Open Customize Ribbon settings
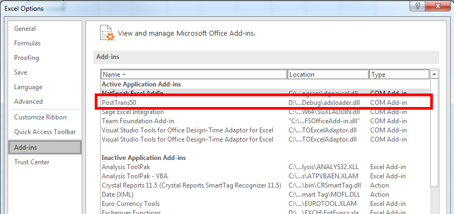The height and width of the screenshot is (214, 454). click(40, 117)
